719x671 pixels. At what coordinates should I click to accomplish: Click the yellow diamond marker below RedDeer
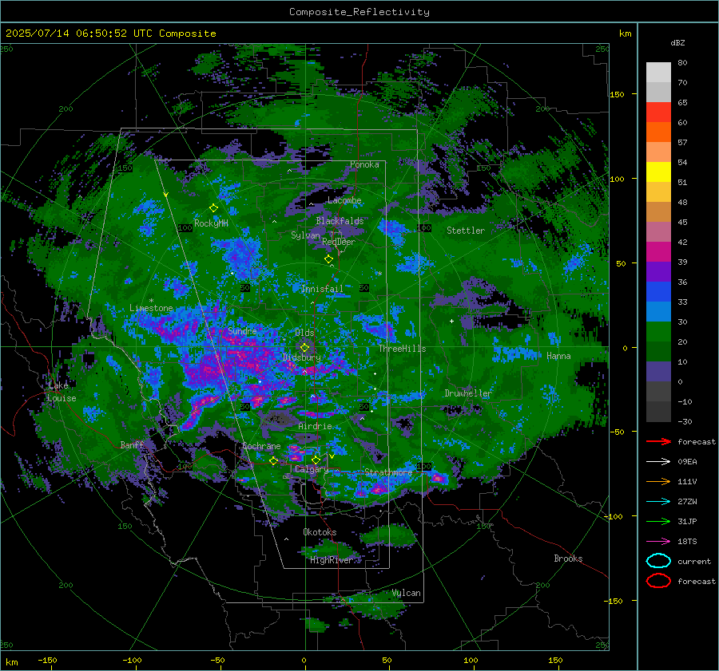(x=328, y=259)
